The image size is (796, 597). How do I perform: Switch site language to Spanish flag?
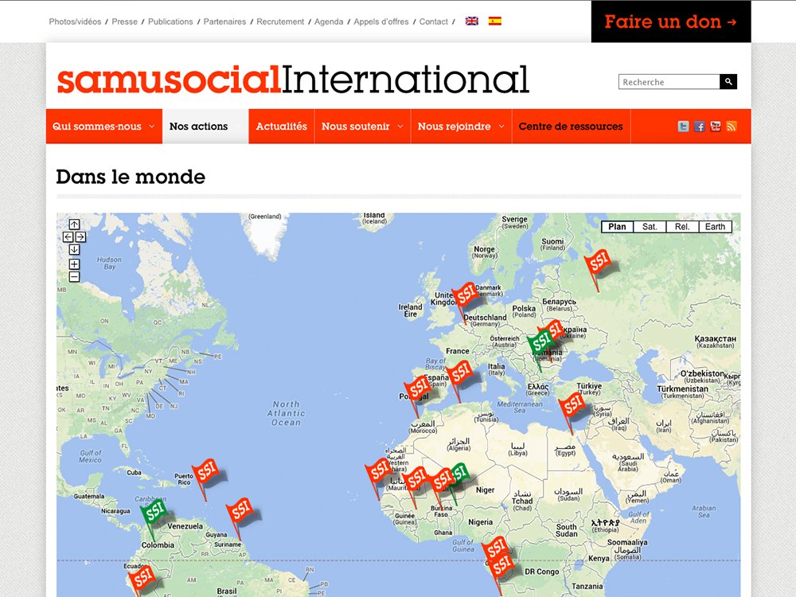coord(494,21)
